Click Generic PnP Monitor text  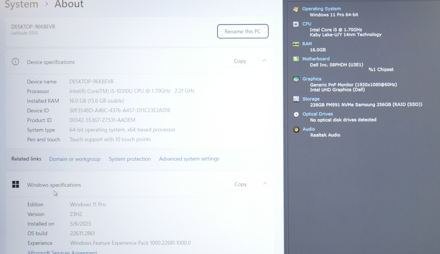[353, 85]
